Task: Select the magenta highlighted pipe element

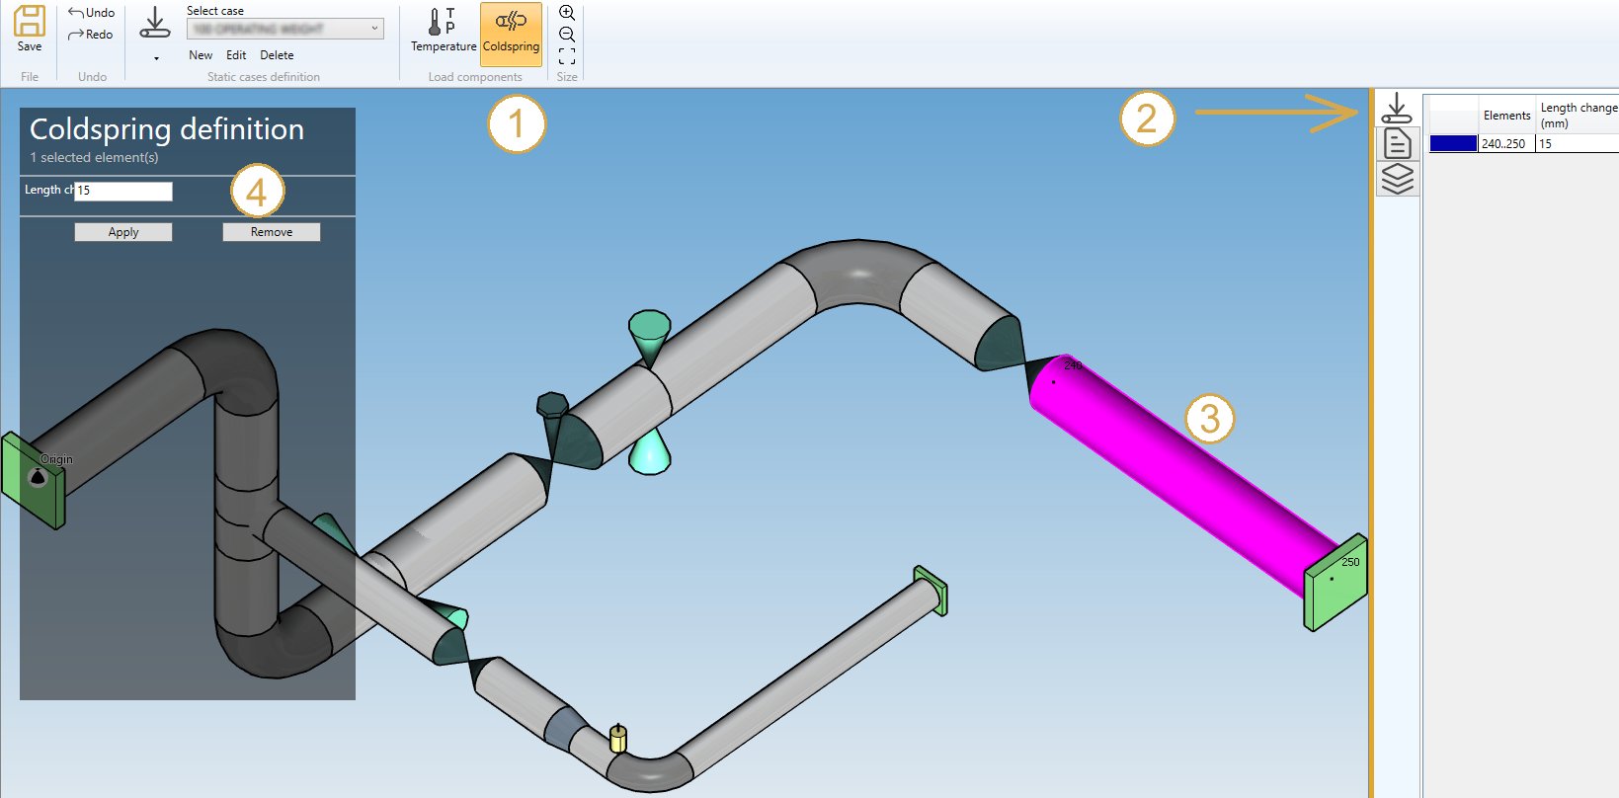Action: tap(1185, 474)
